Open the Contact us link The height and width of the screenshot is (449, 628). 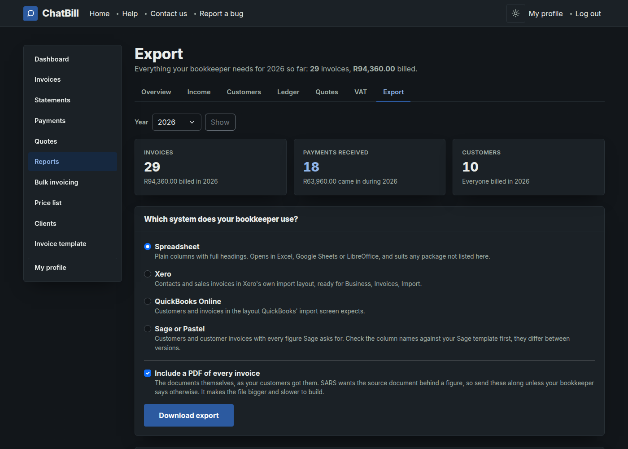169,13
